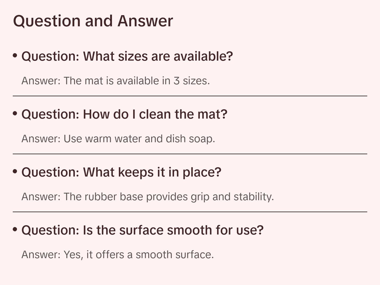The height and width of the screenshot is (285, 380).
Task: Click the divider line below the rubber base answer
Action: (x=190, y=212)
